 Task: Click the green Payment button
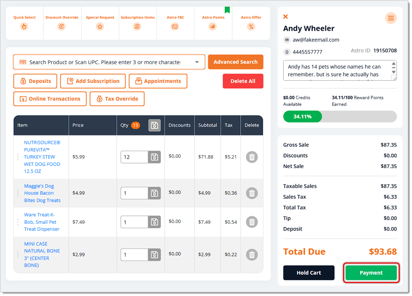point(371,273)
